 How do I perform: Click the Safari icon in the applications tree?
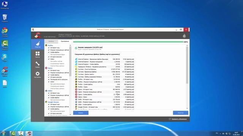click(46, 91)
